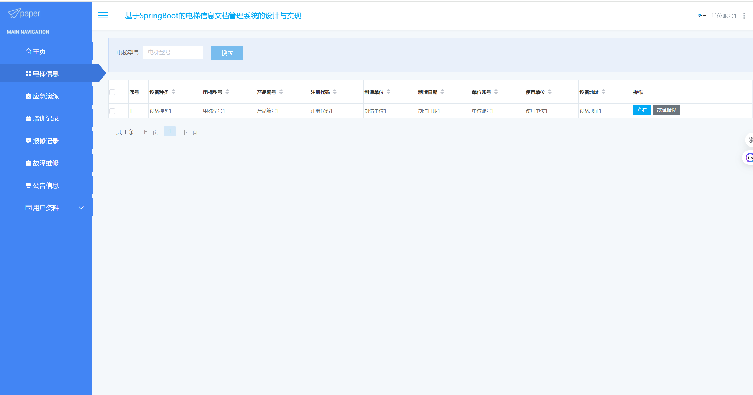Sort by 注册代码 column arrows
The width and height of the screenshot is (753, 395).
click(x=335, y=92)
